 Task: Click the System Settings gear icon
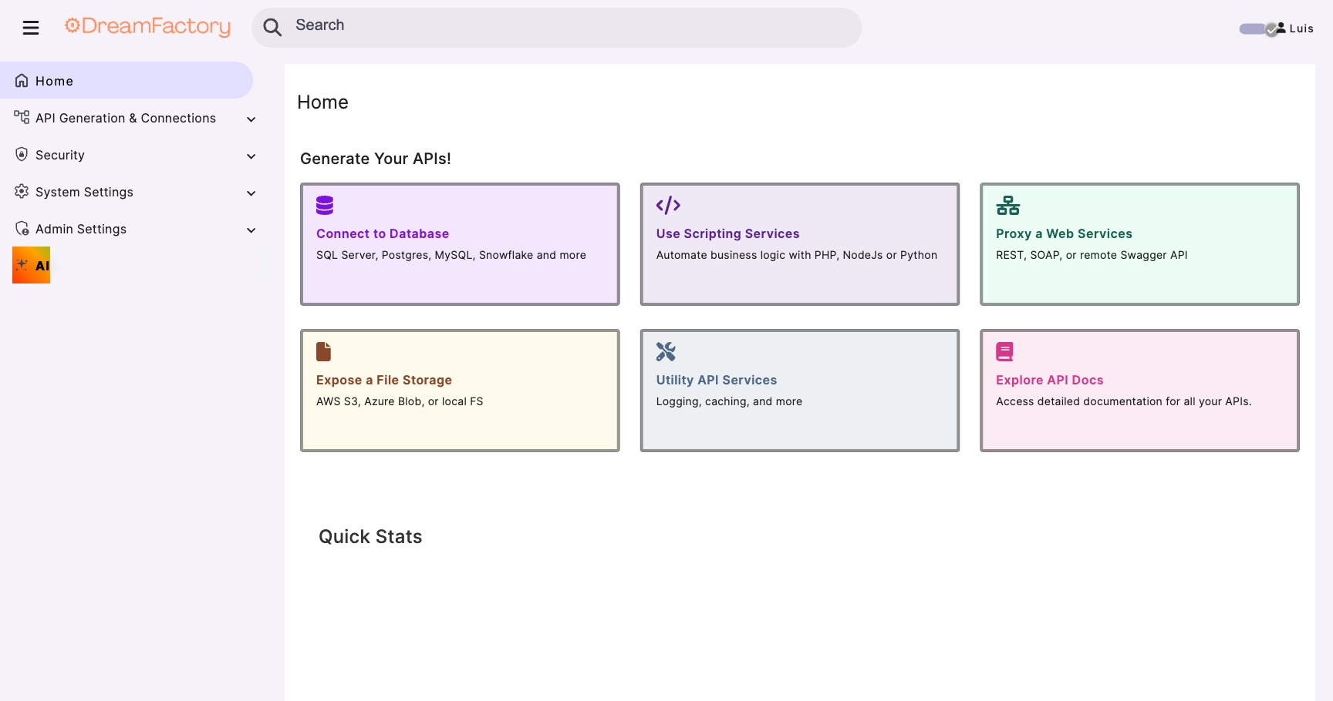(x=21, y=191)
